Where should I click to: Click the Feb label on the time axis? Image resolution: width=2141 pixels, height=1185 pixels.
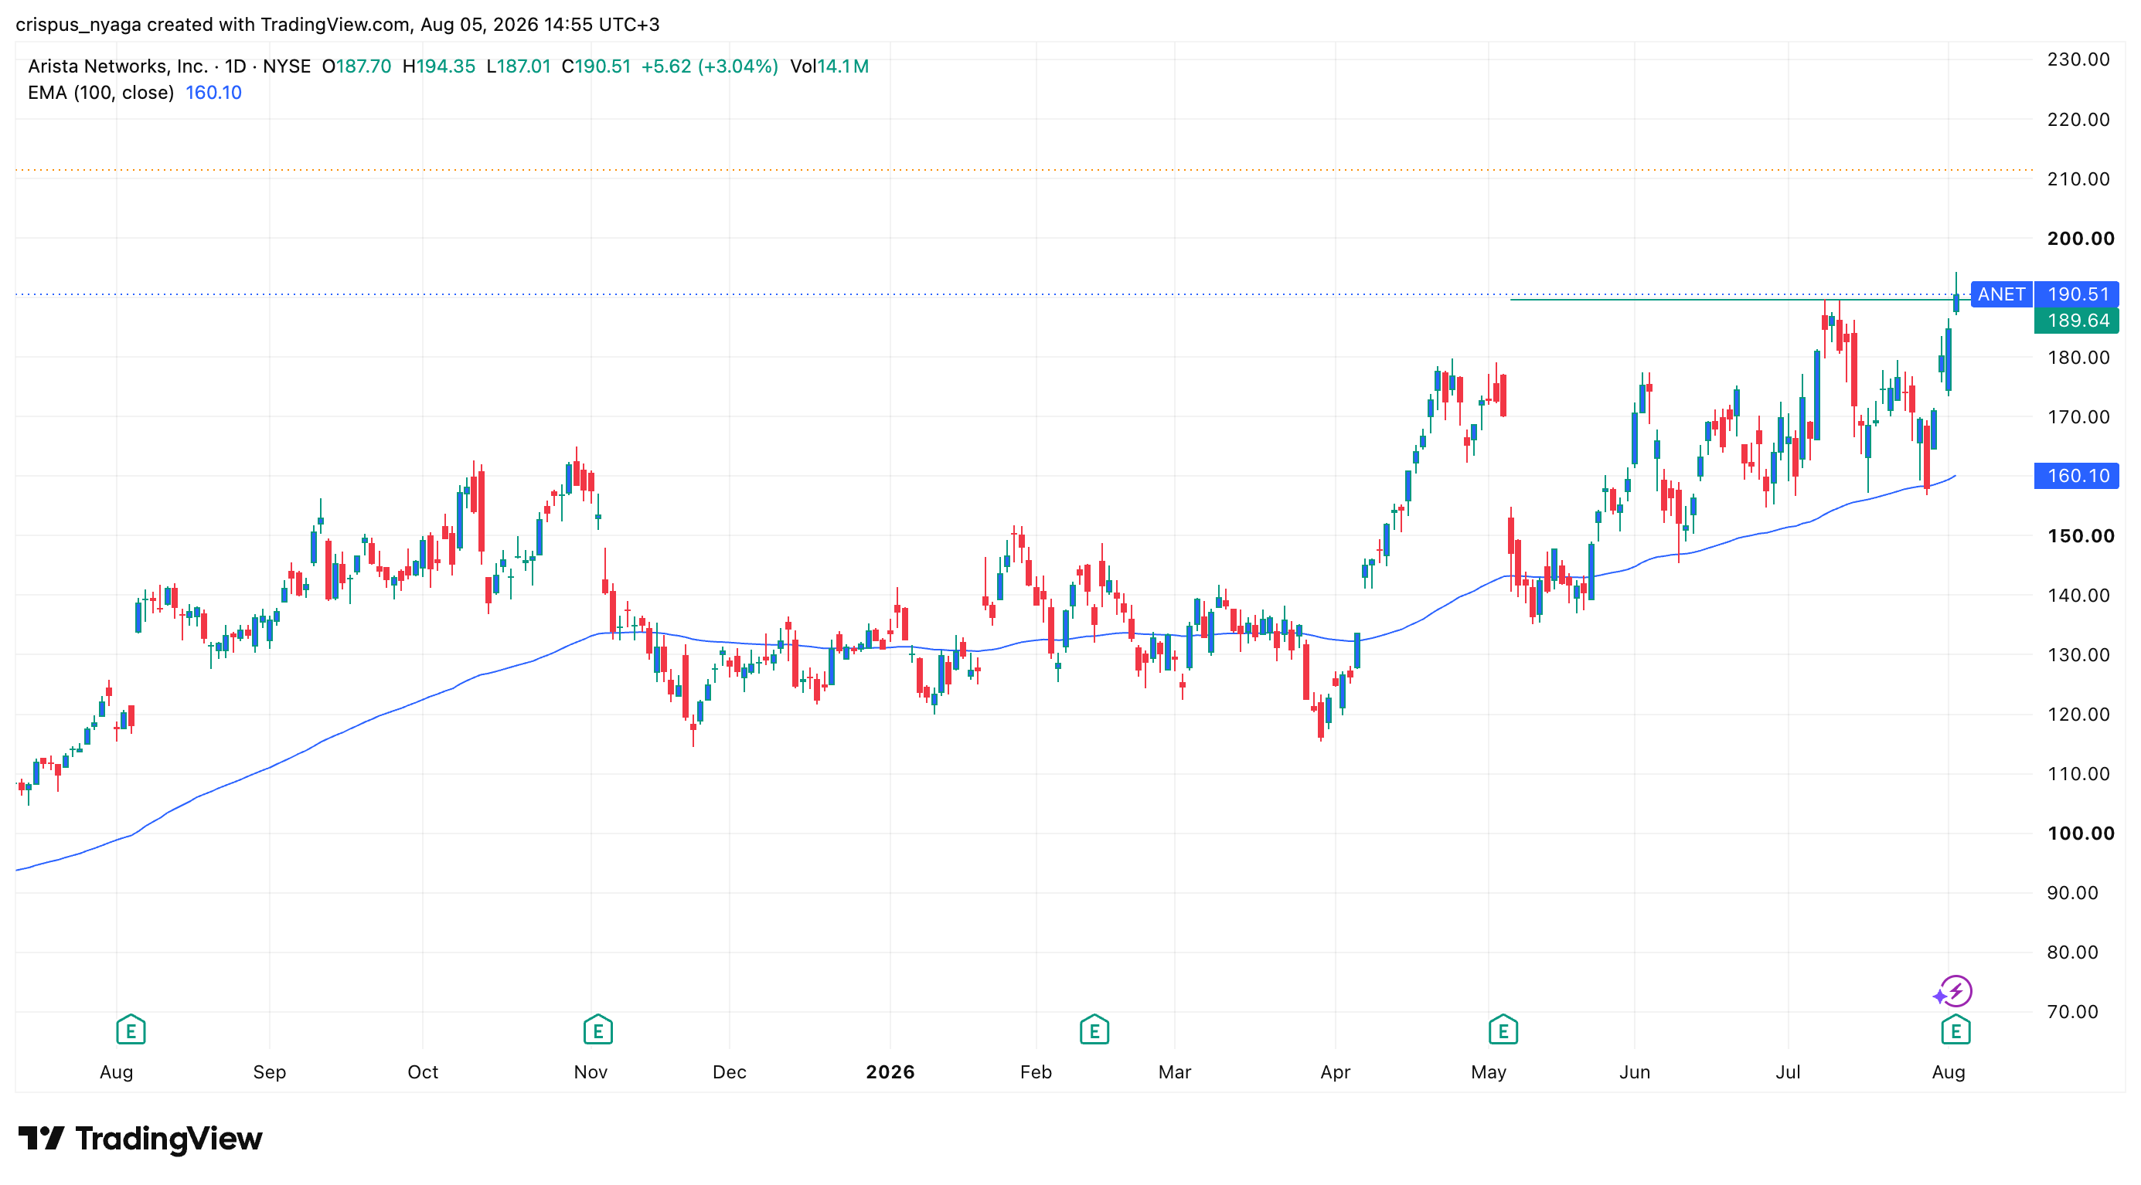point(1036,1072)
